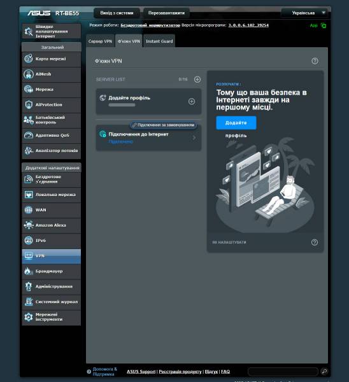Click the Адміністрування gear icon

pos(29,286)
